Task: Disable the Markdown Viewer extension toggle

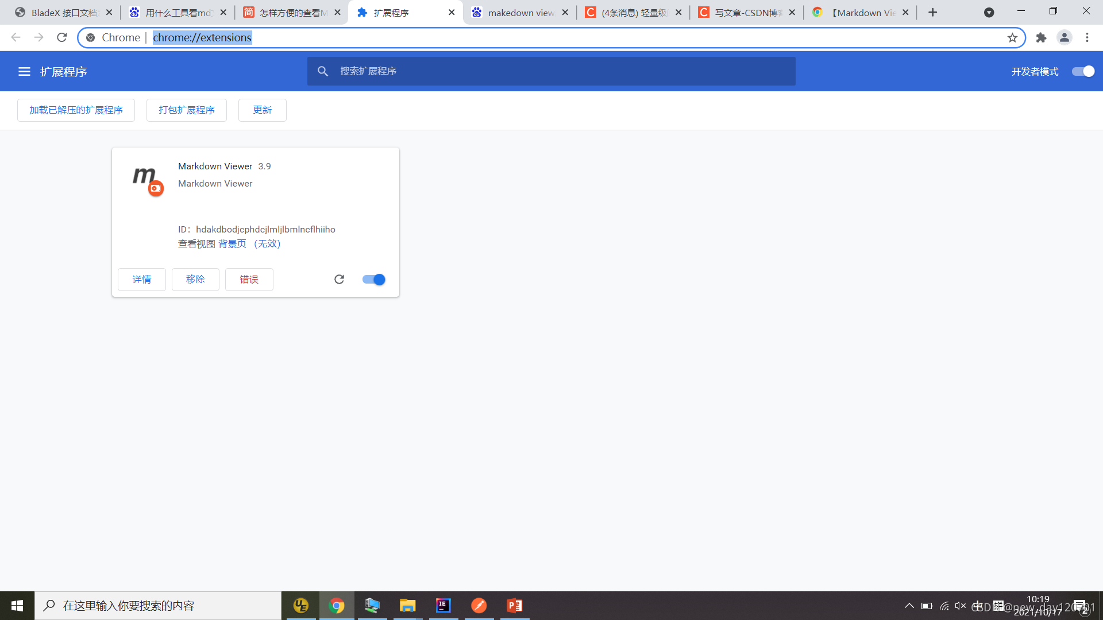Action: 373,280
